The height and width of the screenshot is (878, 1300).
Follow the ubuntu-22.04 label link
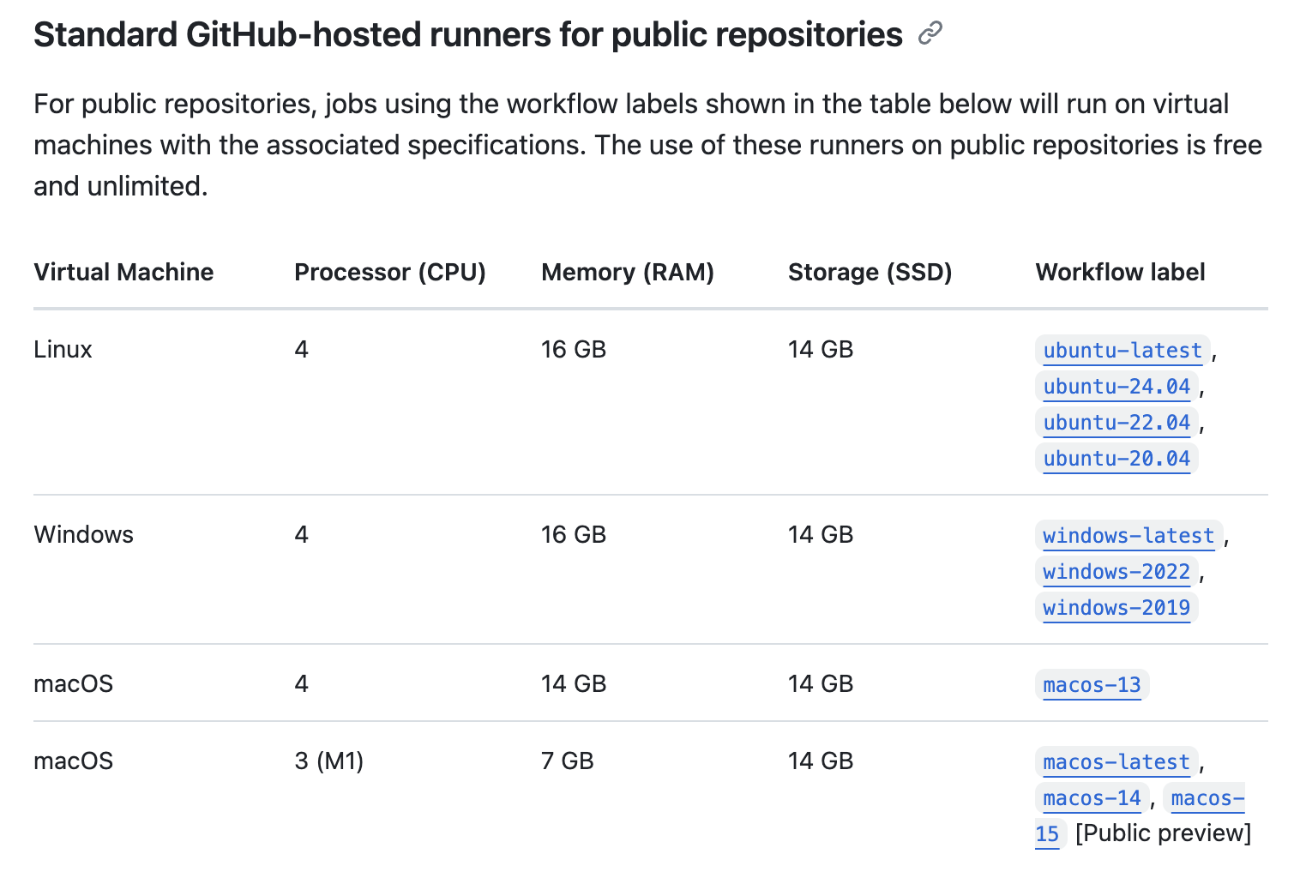tap(1116, 422)
